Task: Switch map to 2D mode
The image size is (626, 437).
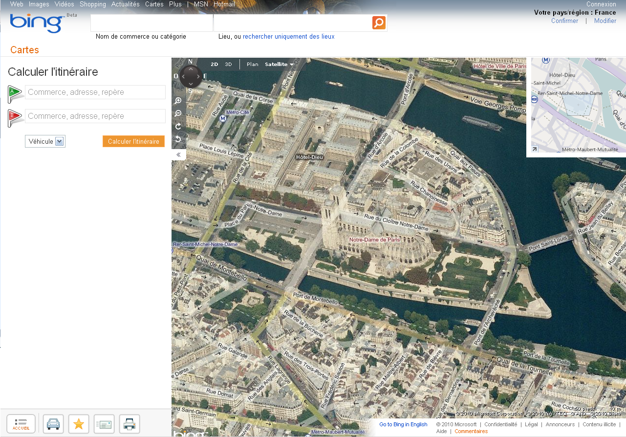Action: 215,64
